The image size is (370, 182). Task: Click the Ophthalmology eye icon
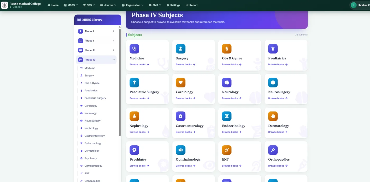coord(181,150)
